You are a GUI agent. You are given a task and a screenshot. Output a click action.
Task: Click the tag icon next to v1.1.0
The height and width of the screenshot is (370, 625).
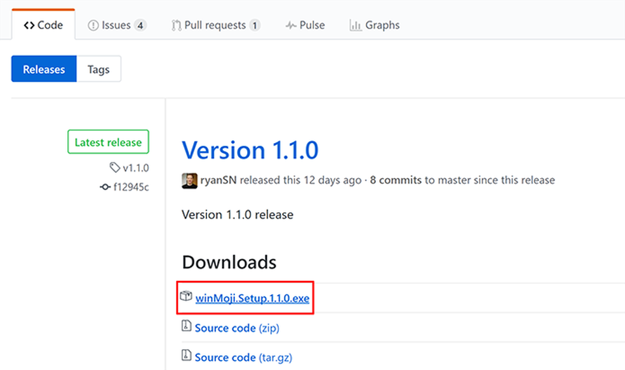tap(115, 168)
